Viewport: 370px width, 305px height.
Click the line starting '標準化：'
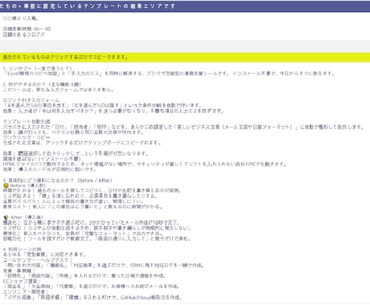(82, 234)
